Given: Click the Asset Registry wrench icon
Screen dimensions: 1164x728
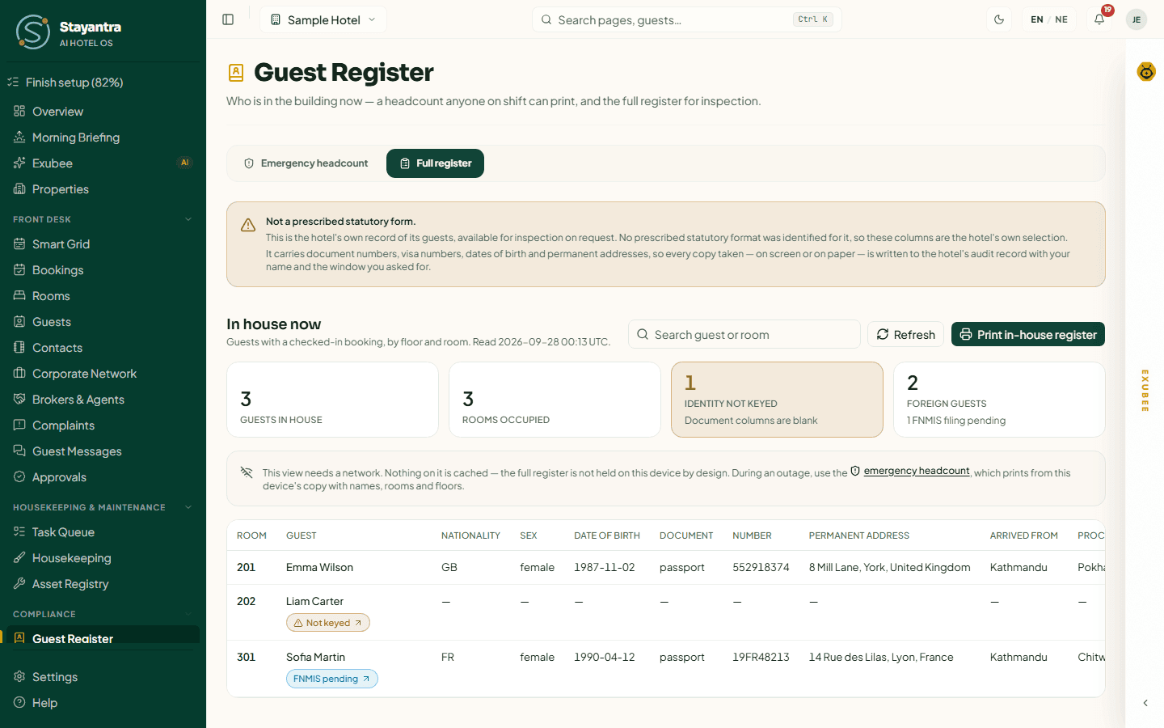Looking at the screenshot, I should pos(19,584).
